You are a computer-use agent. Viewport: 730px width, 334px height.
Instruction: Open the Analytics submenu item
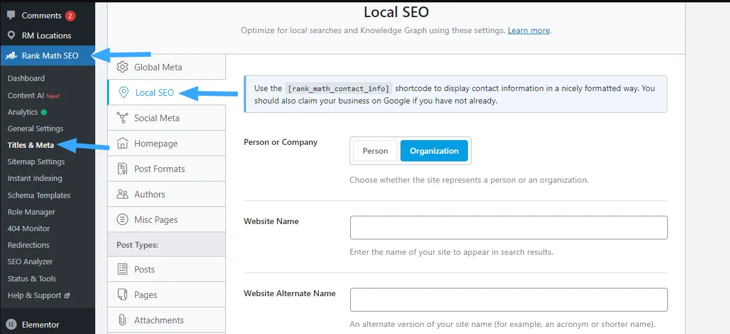click(x=22, y=112)
